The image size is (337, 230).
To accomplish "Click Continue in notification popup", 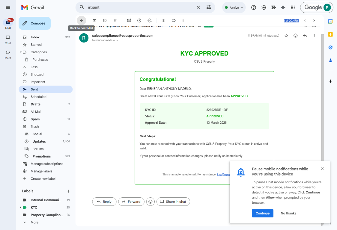I will click(262, 213).
